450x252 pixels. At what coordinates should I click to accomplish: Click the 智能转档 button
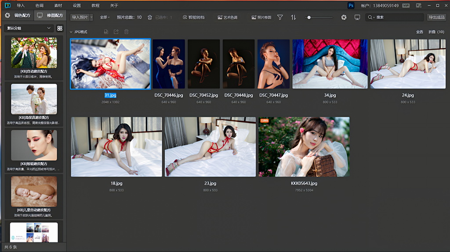(193, 17)
